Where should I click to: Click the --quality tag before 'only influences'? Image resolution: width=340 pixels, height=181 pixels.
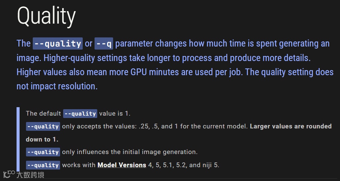pos(43,152)
